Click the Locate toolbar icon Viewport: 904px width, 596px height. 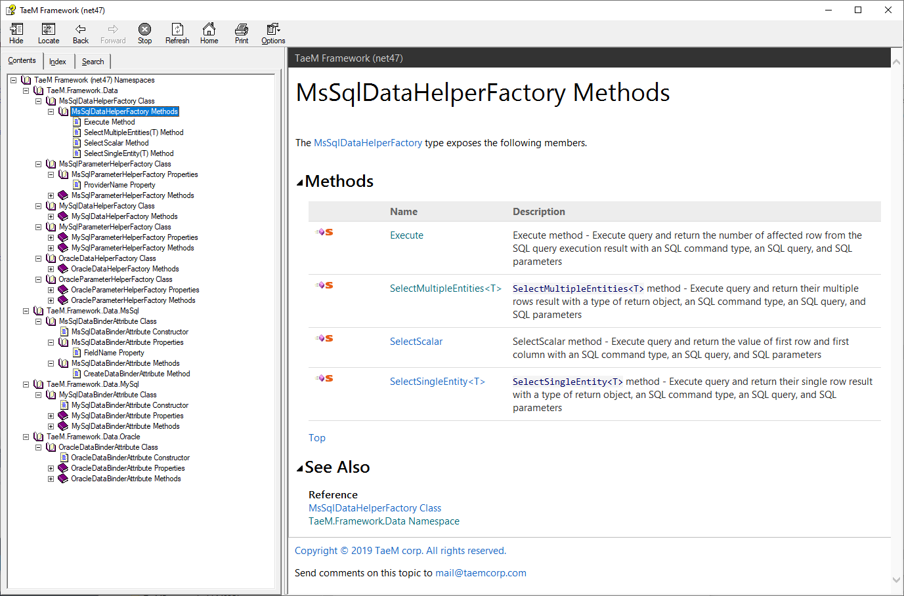click(x=49, y=29)
